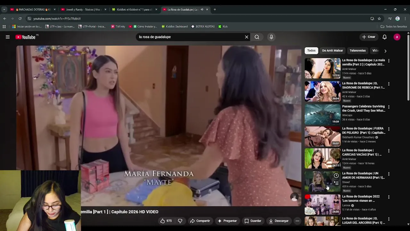Install app icon in address bar
The width and height of the screenshot is (410, 231).
point(372,19)
